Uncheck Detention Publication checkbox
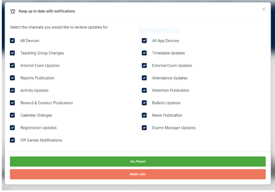This screenshot has width=275, height=192. (144, 90)
